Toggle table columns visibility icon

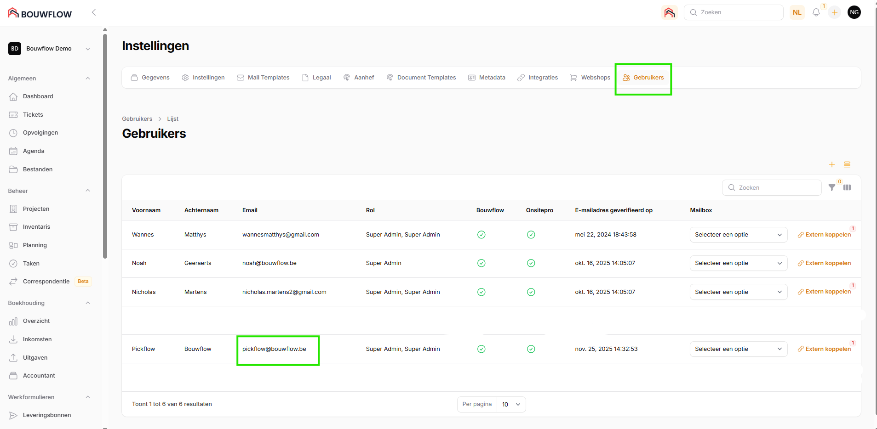(847, 187)
